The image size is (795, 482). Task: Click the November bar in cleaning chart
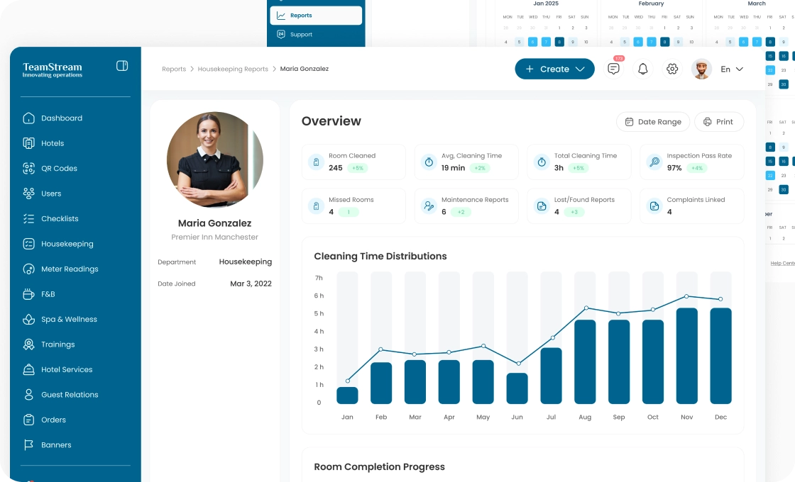tap(686, 355)
